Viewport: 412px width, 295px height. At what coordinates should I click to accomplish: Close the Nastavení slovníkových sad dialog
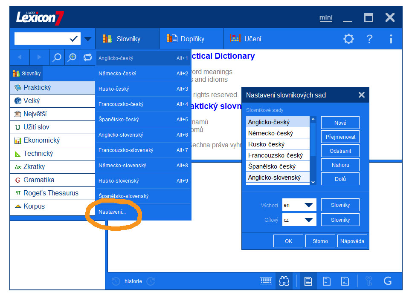pyautogui.click(x=362, y=95)
